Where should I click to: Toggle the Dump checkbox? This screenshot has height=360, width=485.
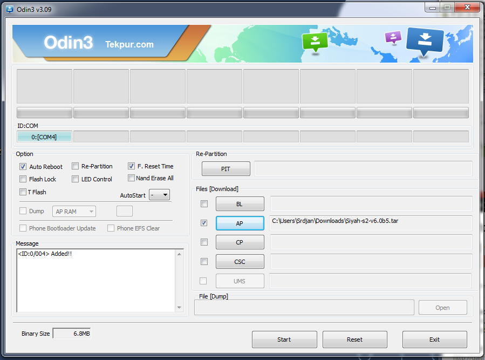23,211
